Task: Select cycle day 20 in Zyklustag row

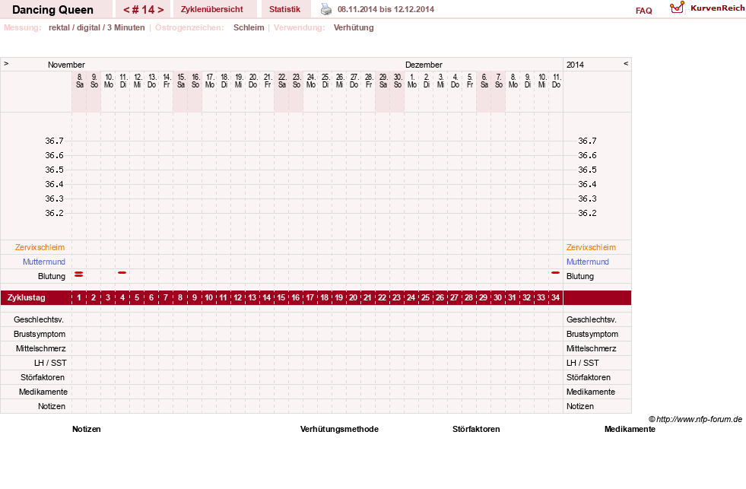Action: point(353,298)
